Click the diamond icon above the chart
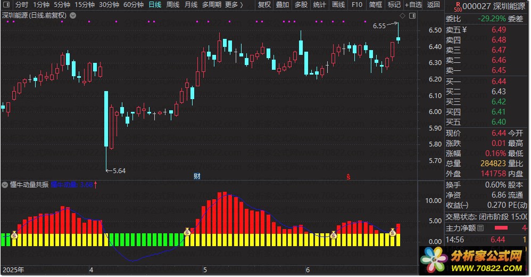This screenshot has height=277, width=531. tap(402, 15)
